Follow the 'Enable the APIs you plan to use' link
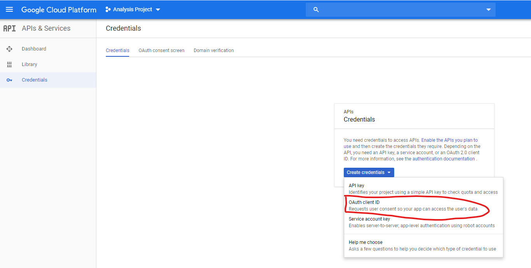The height and width of the screenshot is (268, 531). (x=449, y=140)
